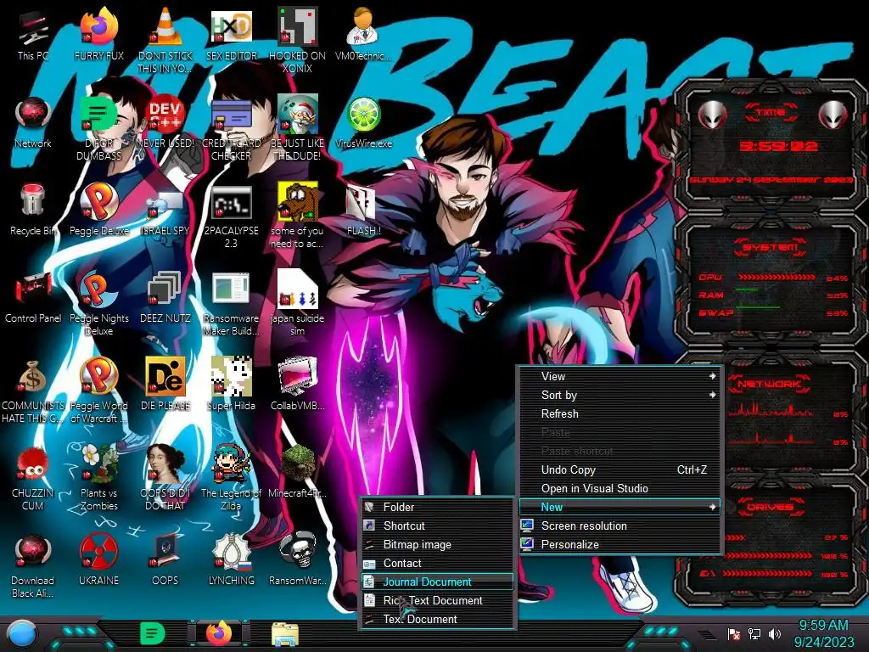The image size is (869, 652).
Task: Open the Dev-C++ NEVER USED shortcut
Action: 165,123
